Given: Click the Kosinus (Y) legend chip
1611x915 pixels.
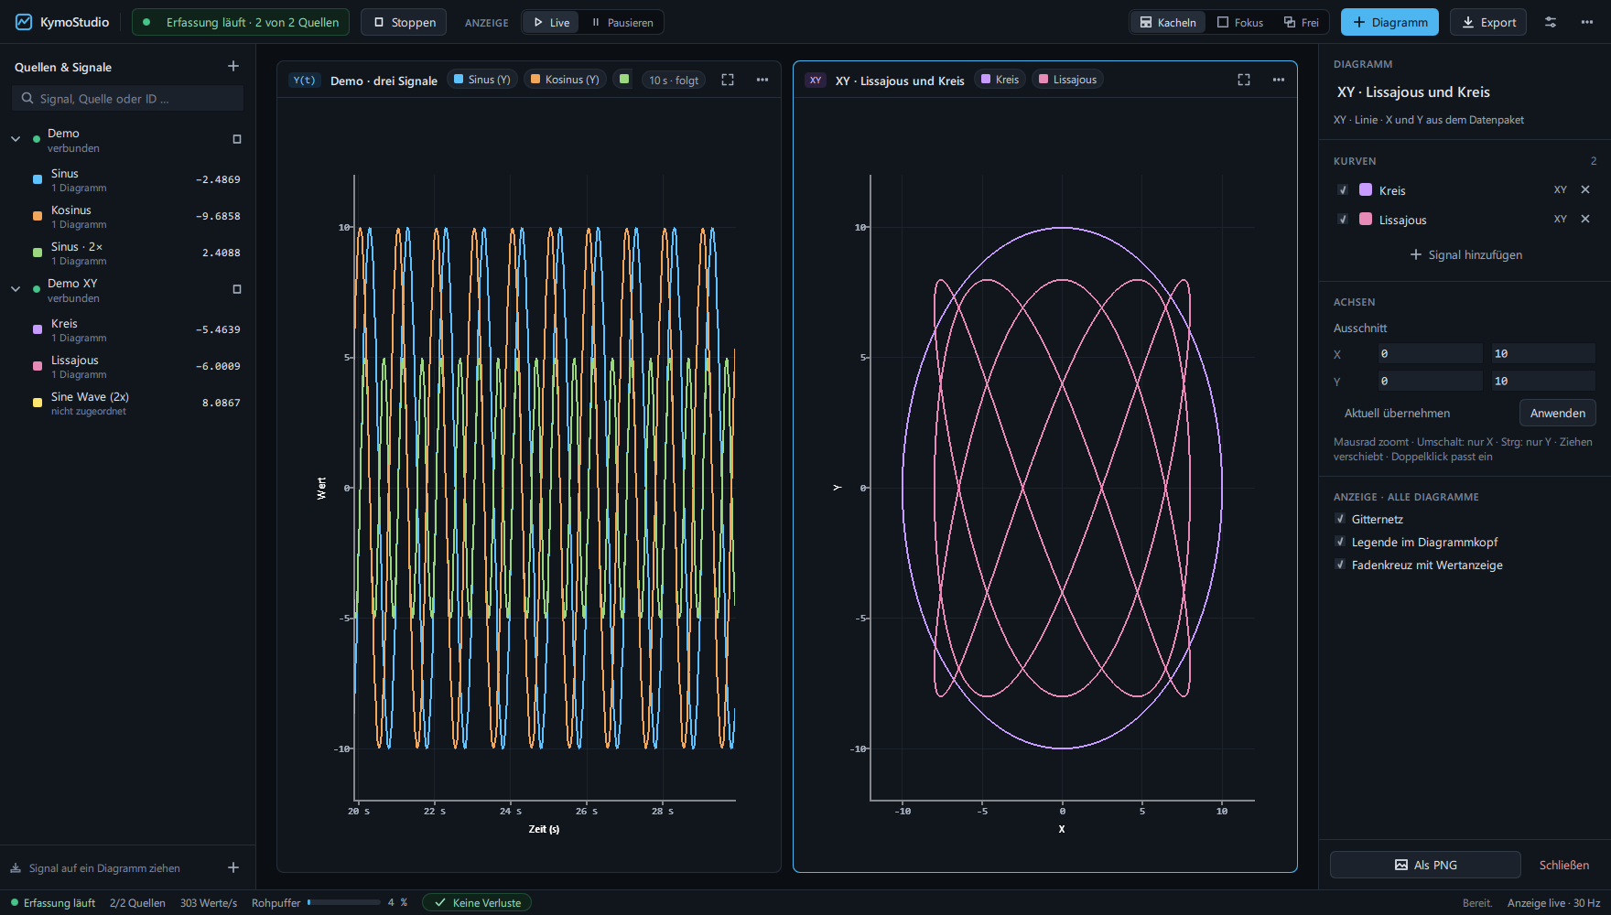Looking at the screenshot, I should click(x=565, y=80).
